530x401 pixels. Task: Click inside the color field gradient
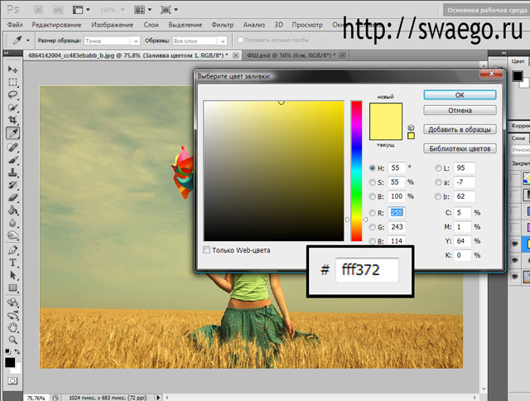274,171
